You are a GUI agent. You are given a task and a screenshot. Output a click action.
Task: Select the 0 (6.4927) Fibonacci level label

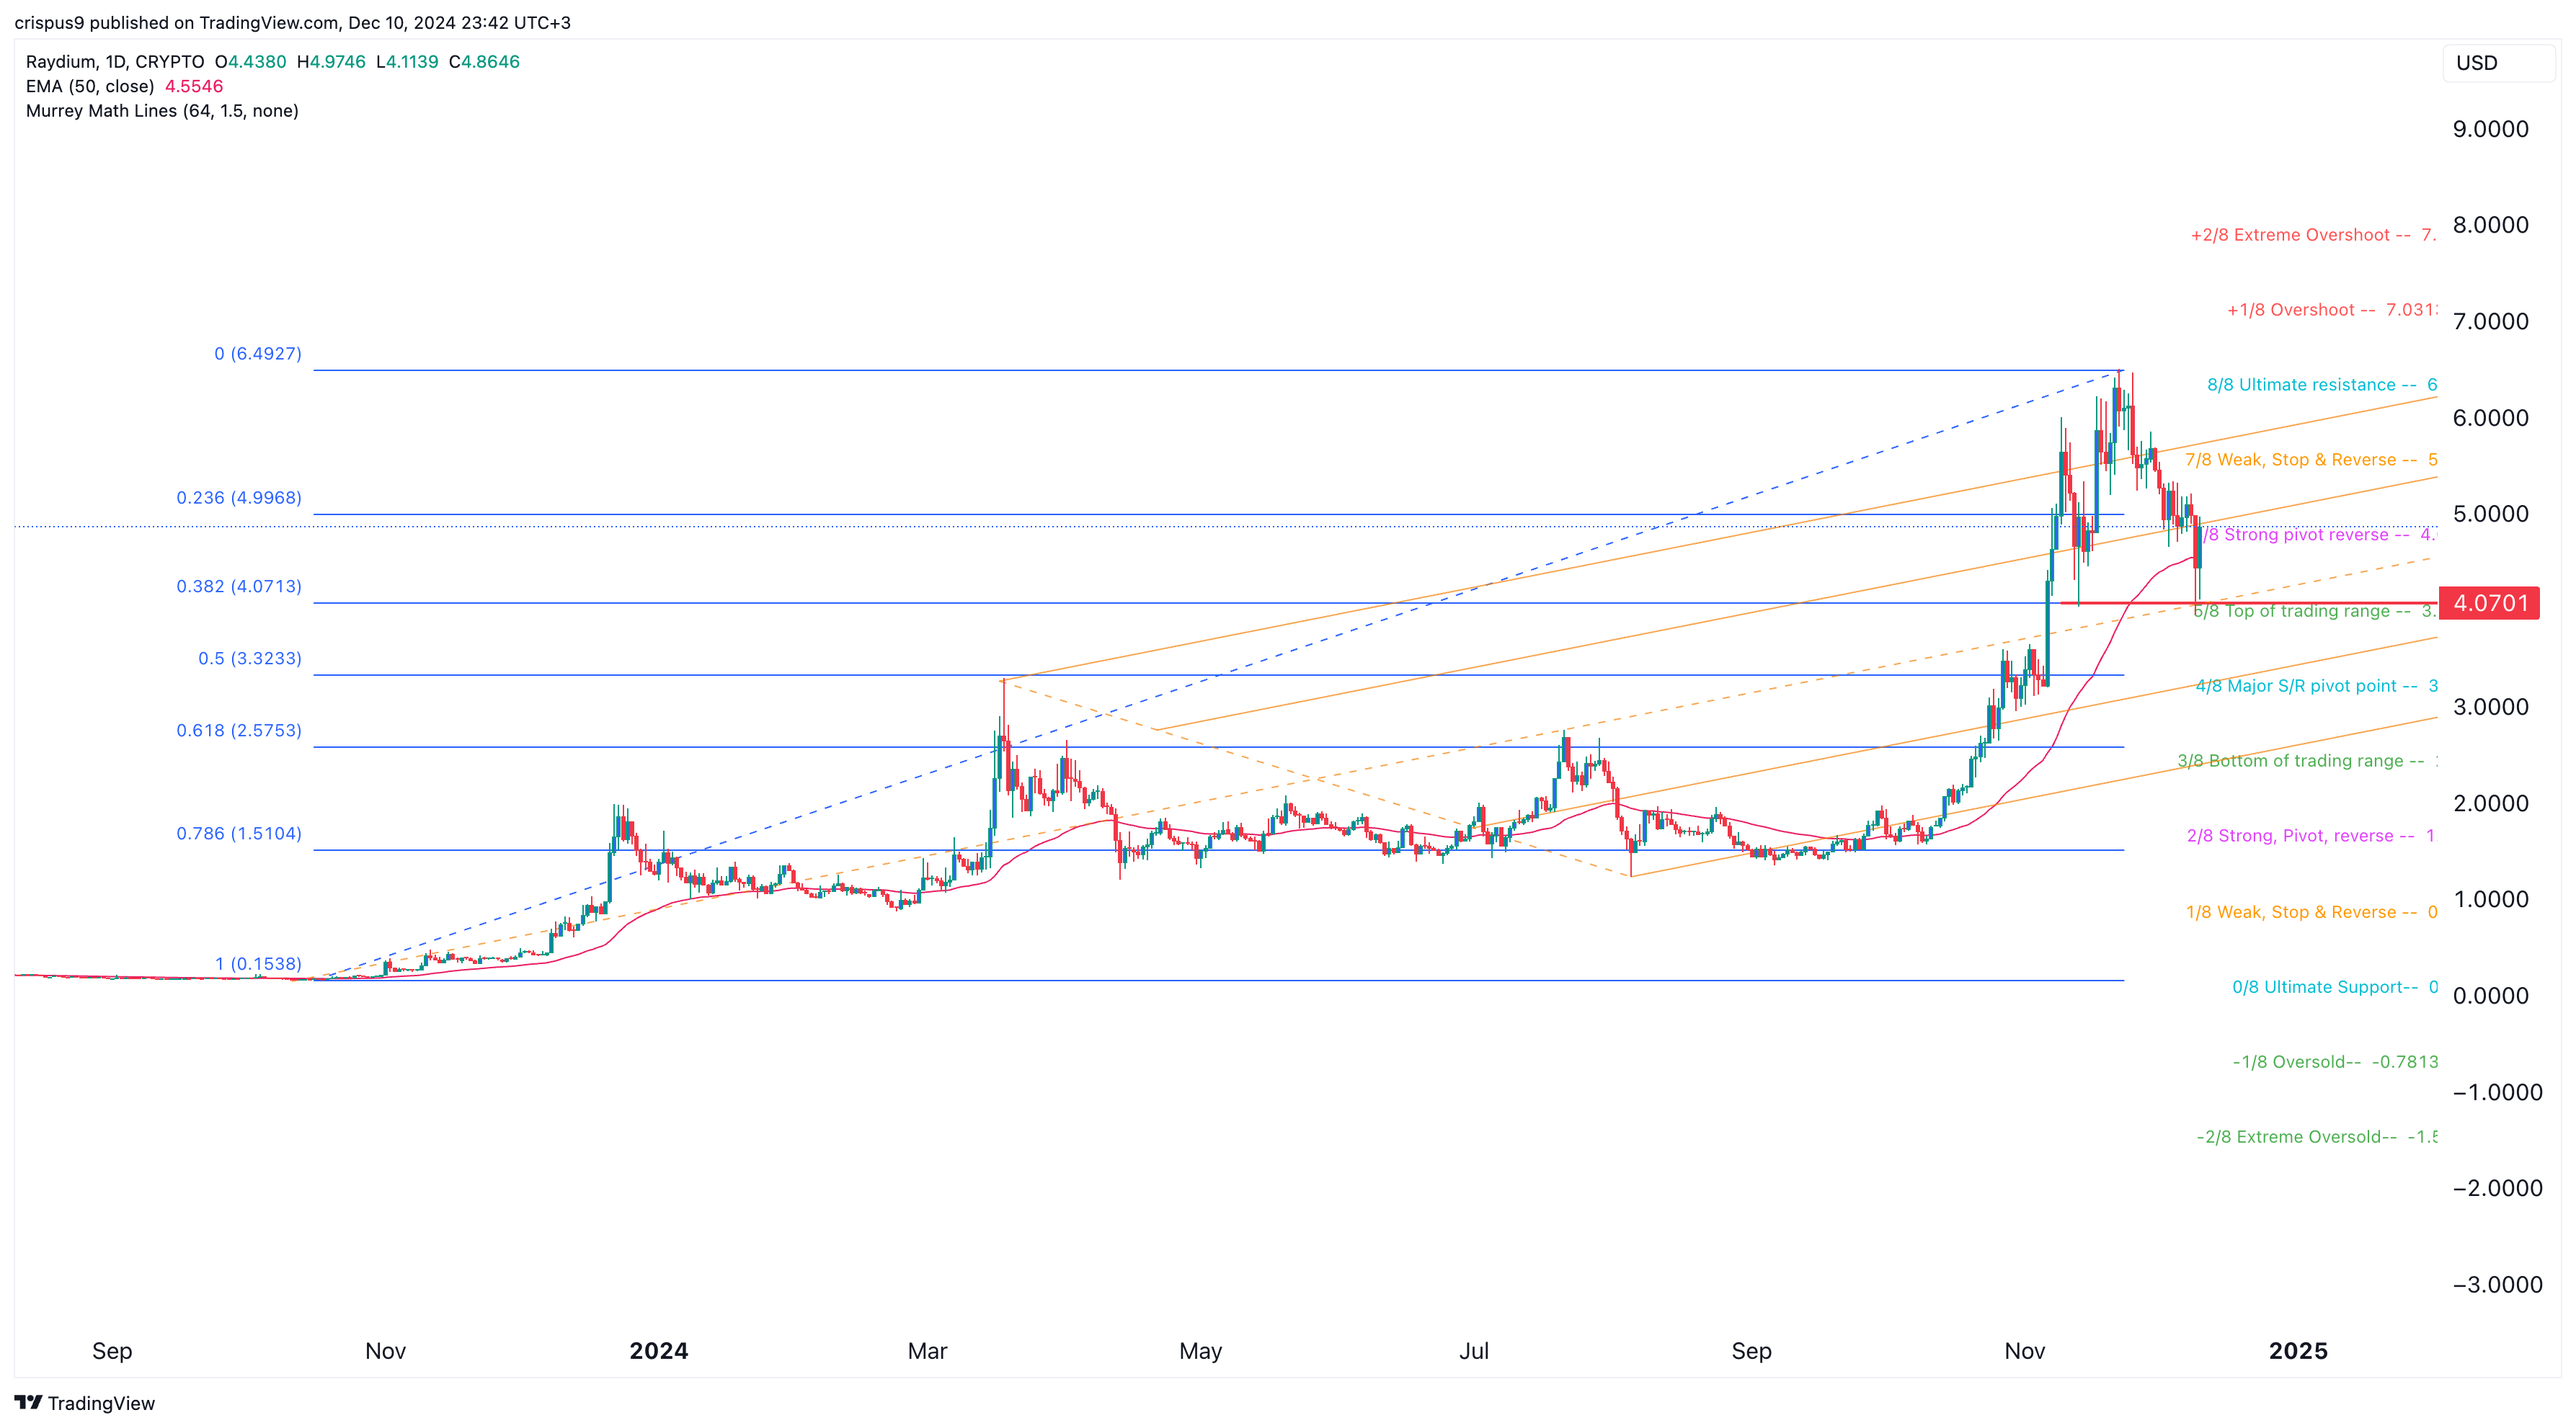tap(257, 354)
